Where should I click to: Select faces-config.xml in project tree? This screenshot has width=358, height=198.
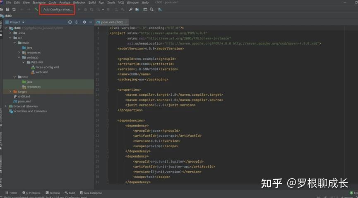(x=45, y=67)
